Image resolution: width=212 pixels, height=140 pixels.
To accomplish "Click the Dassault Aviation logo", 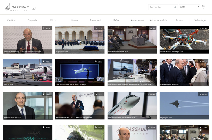I will 17,7.
